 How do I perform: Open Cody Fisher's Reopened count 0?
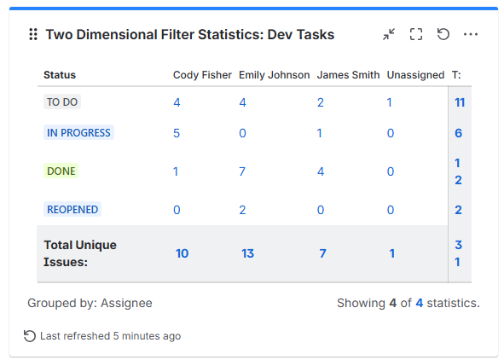pyautogui.click(x=177, y=210)
